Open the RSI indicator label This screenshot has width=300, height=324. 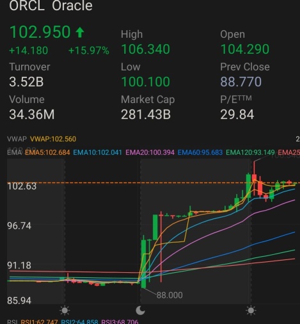tap(12, 322)
